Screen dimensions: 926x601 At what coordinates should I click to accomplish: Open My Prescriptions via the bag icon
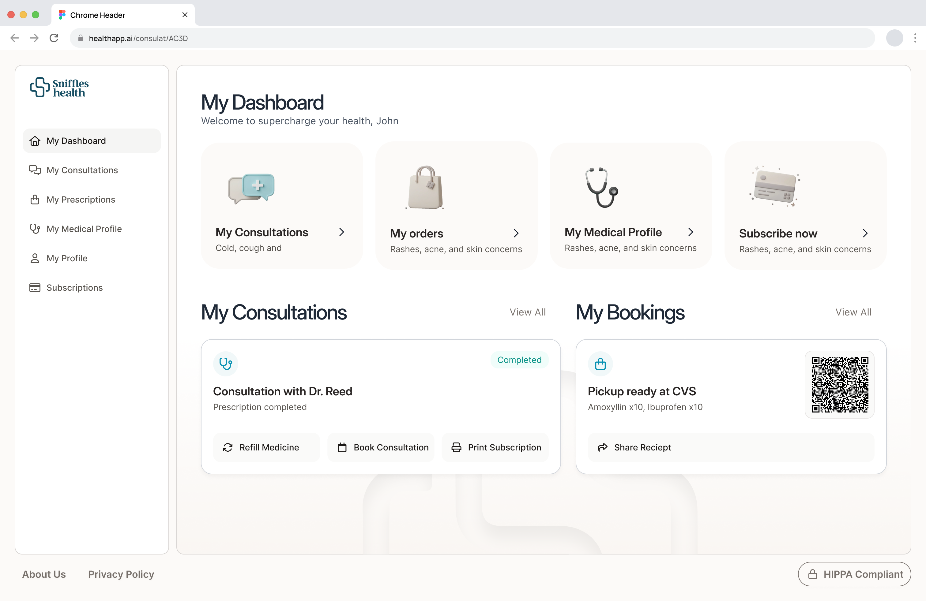(35, 200)
